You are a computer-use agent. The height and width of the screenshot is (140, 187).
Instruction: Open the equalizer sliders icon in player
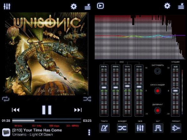7,7
